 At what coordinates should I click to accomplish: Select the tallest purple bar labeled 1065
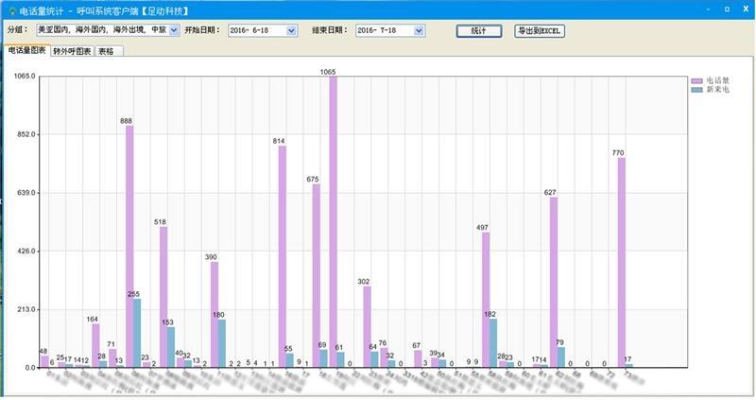pos(333,222)
